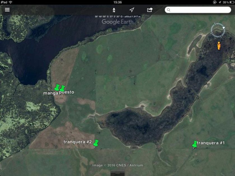Expand the bottom pull-up panel handle
235x176 pixels.
[117, 173]
